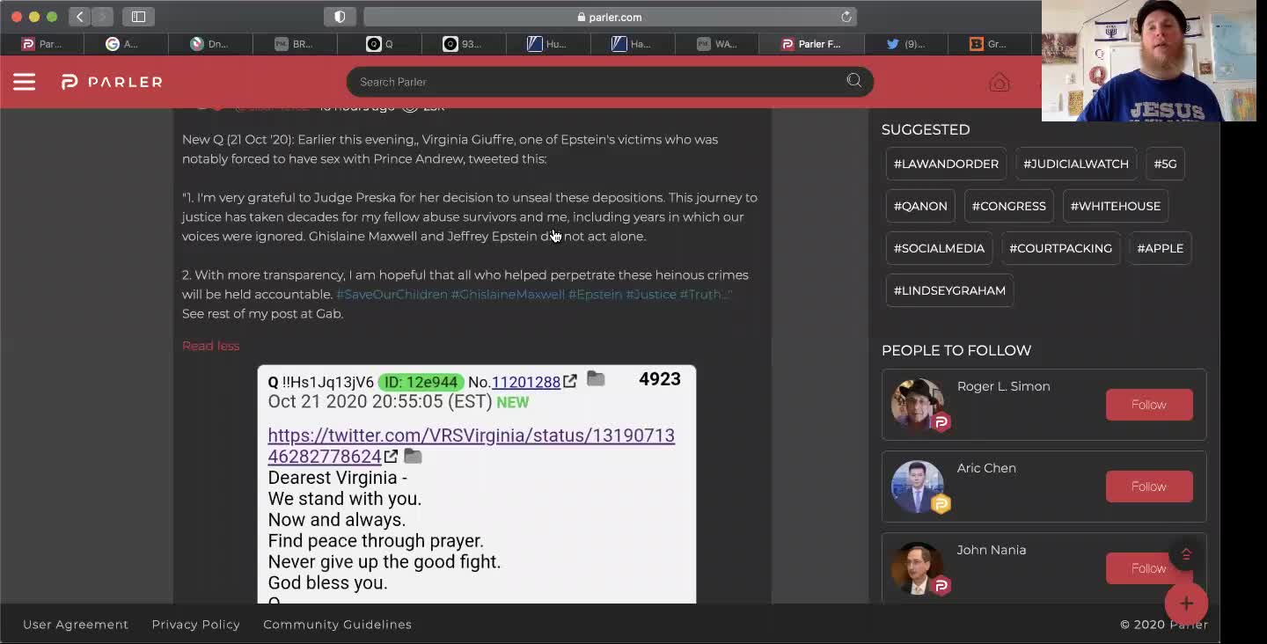The width and height of the screenshot is (1267, 644).
Task: Open the VRSVirginia Twitter status link
Action: coord(471,445)
